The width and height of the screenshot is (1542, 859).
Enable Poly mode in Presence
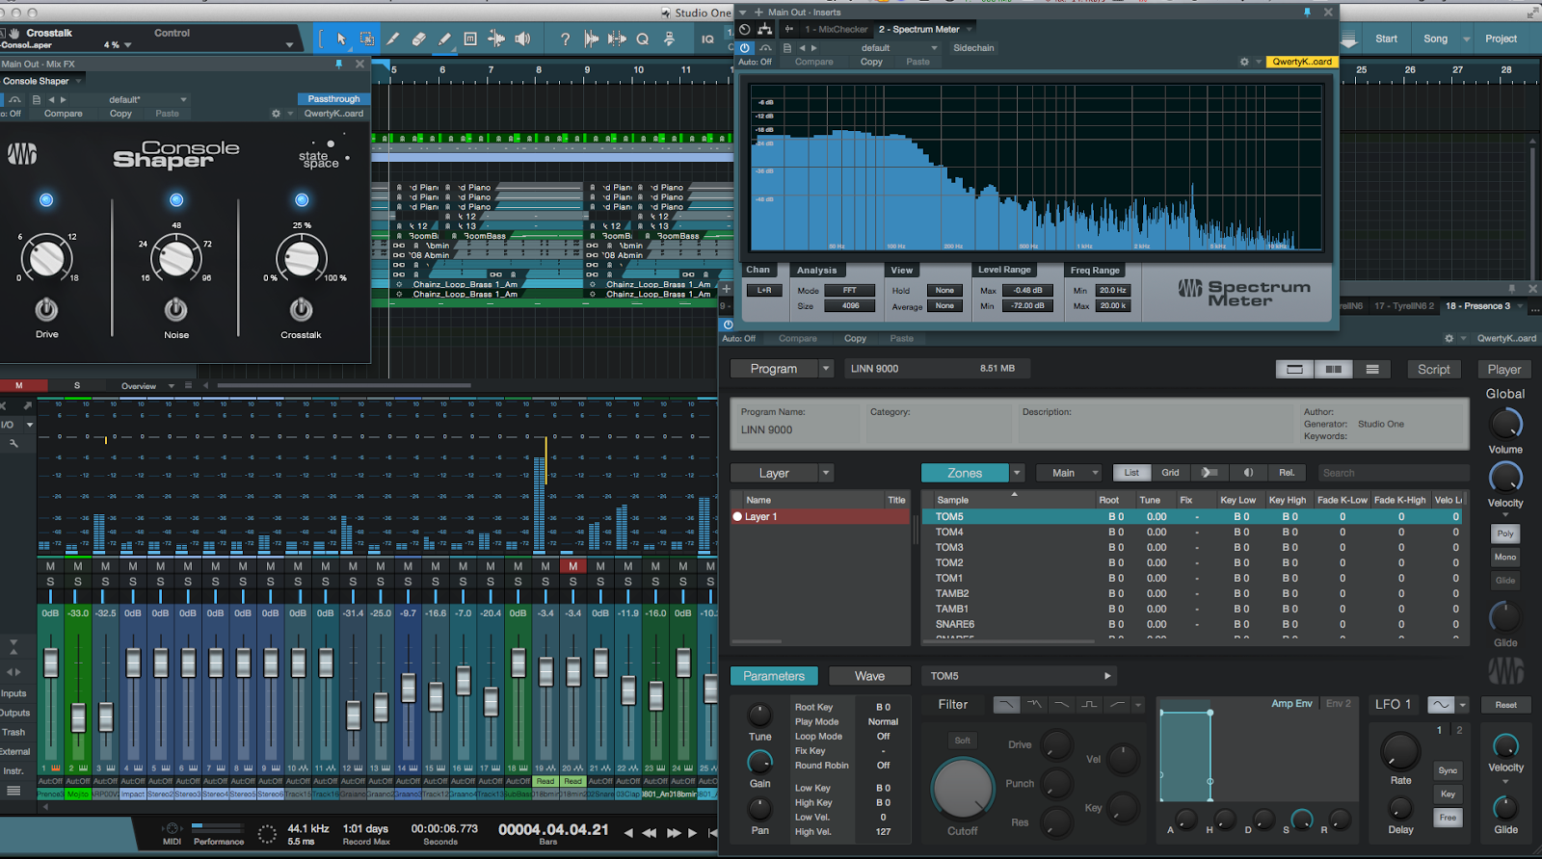pyautogui.click(x=1505, y=534)
